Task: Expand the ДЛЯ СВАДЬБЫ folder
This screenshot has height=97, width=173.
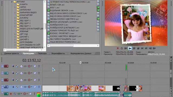Action: 15,42
